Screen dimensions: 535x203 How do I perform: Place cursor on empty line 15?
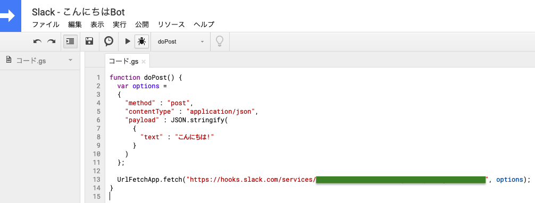(320, 197)
